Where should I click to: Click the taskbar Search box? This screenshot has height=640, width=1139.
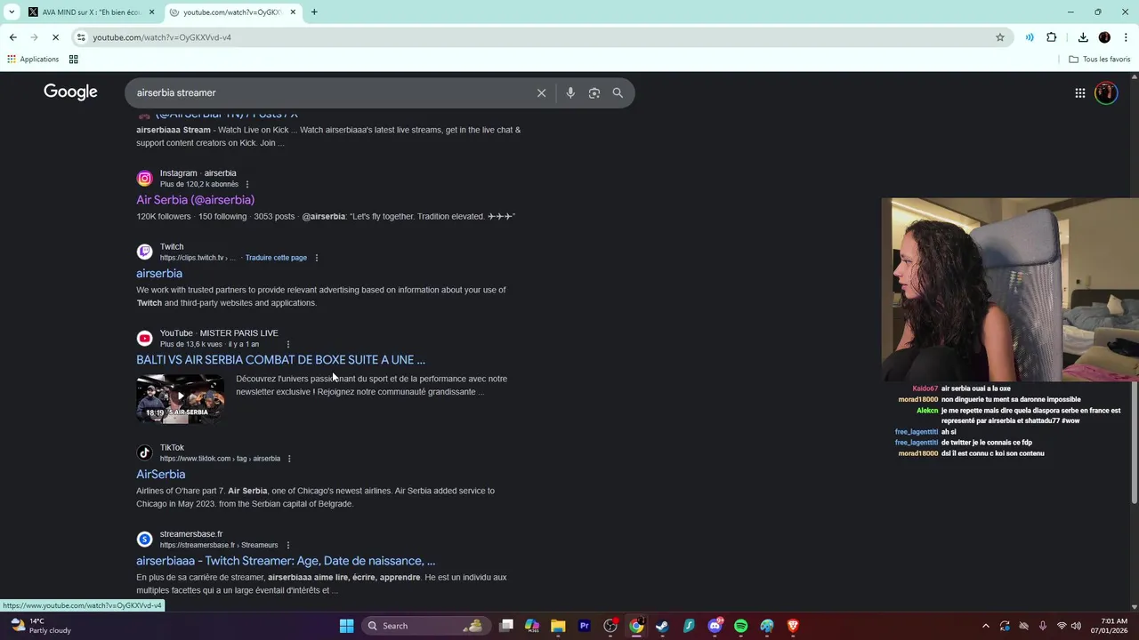(x=425, y=626)
